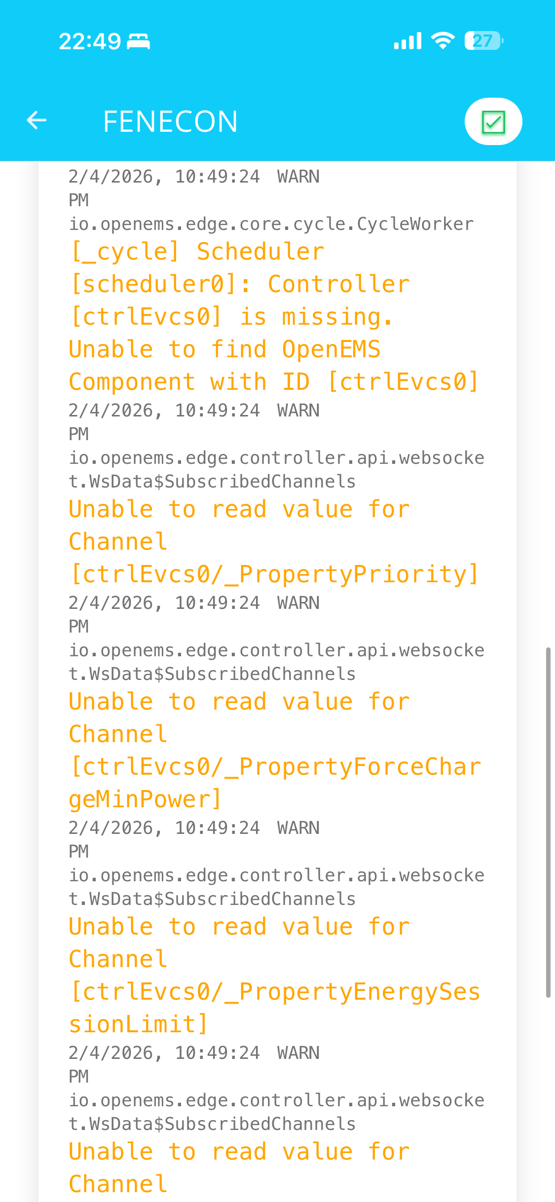The height and width of the screenshot is (1202, 555).
Task: Tap the FENECON header title
Action: click(170, 121)
